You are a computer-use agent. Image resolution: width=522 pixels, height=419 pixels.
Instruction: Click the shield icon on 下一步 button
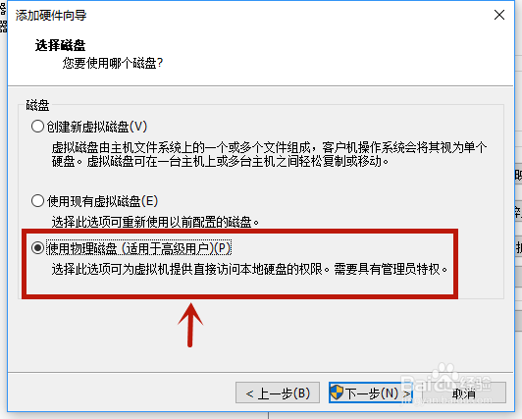[337, 393]
